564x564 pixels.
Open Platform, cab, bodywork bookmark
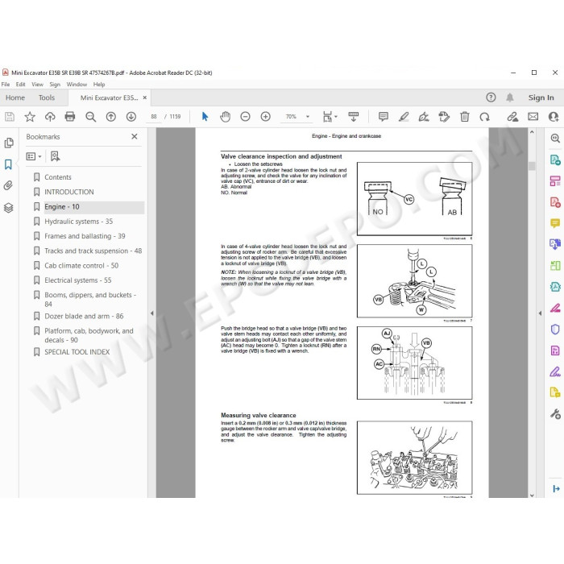point(89,335)
